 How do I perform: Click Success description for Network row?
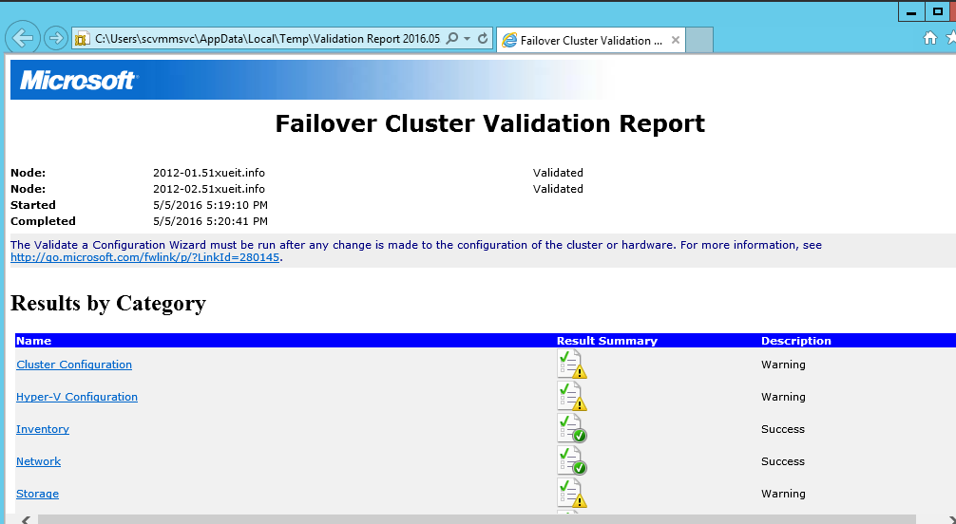[782, 461]
